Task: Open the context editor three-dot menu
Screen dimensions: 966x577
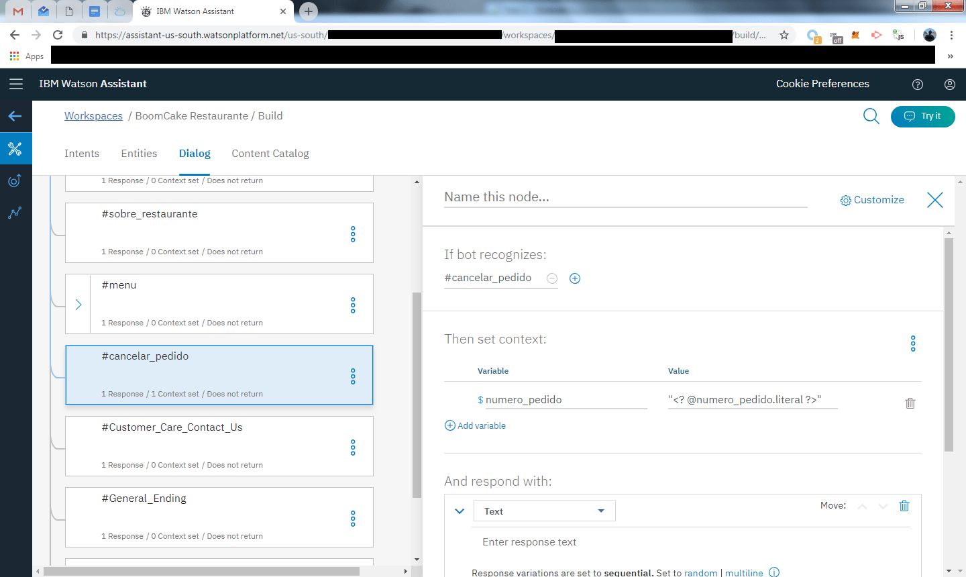Action: click(913, 344)
